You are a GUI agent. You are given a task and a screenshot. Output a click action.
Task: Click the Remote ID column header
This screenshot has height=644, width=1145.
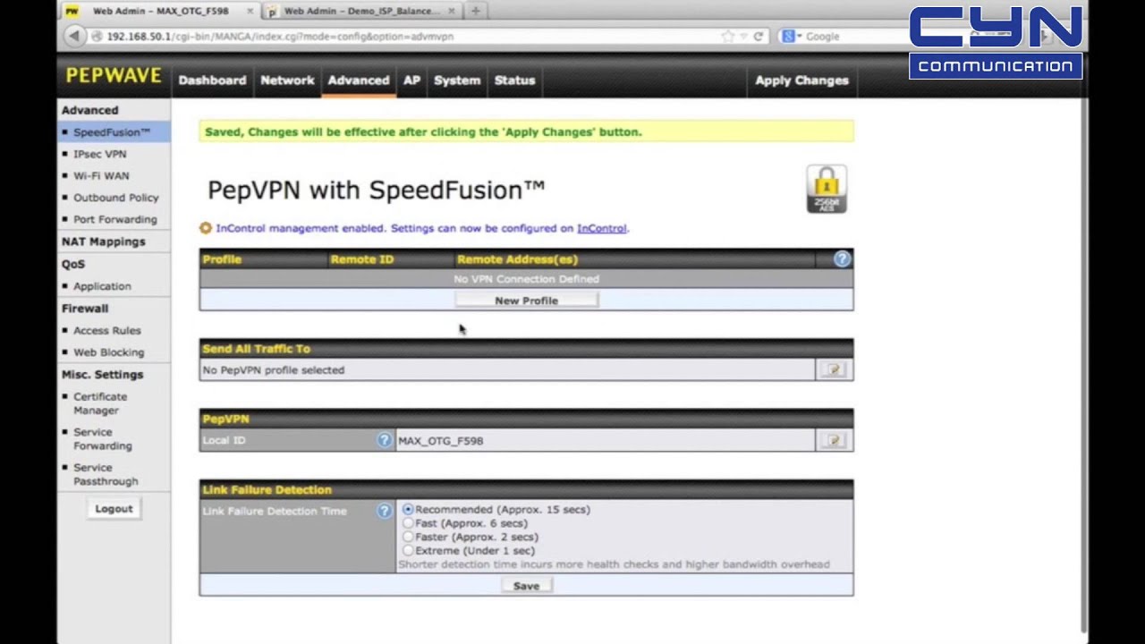pyautogui.click(x=361, y=259)
